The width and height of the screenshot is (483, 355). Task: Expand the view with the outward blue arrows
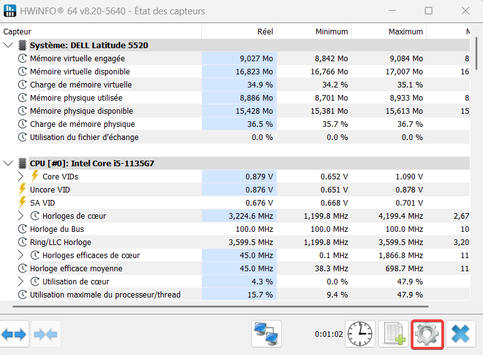(14, 334)
